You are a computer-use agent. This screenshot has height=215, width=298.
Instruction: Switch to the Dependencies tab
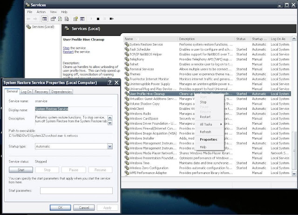coord(61,92)
